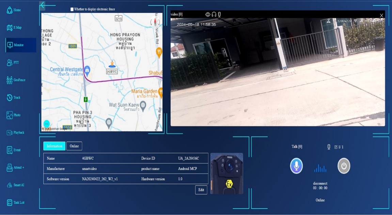
Task: Open the Track history page
Action: pyautogui.click(x=10, y=97)
